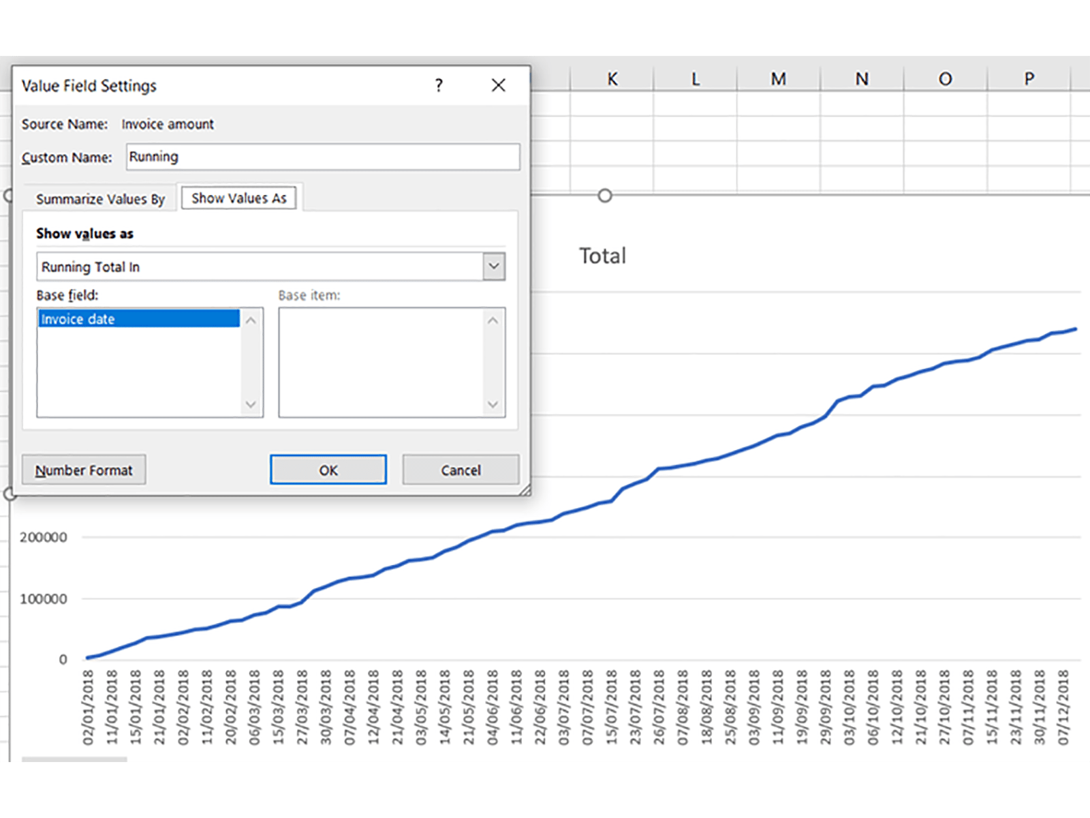Confirm settings with OK button

point(328,470)
